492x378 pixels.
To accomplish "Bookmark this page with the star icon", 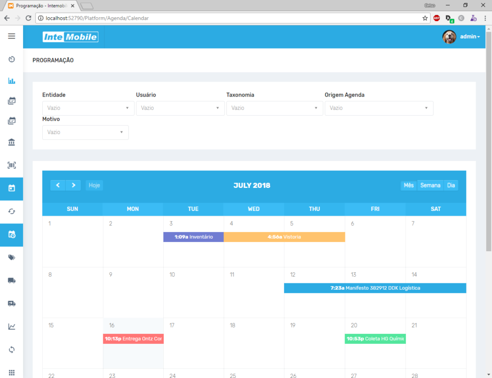I will 425,18.
